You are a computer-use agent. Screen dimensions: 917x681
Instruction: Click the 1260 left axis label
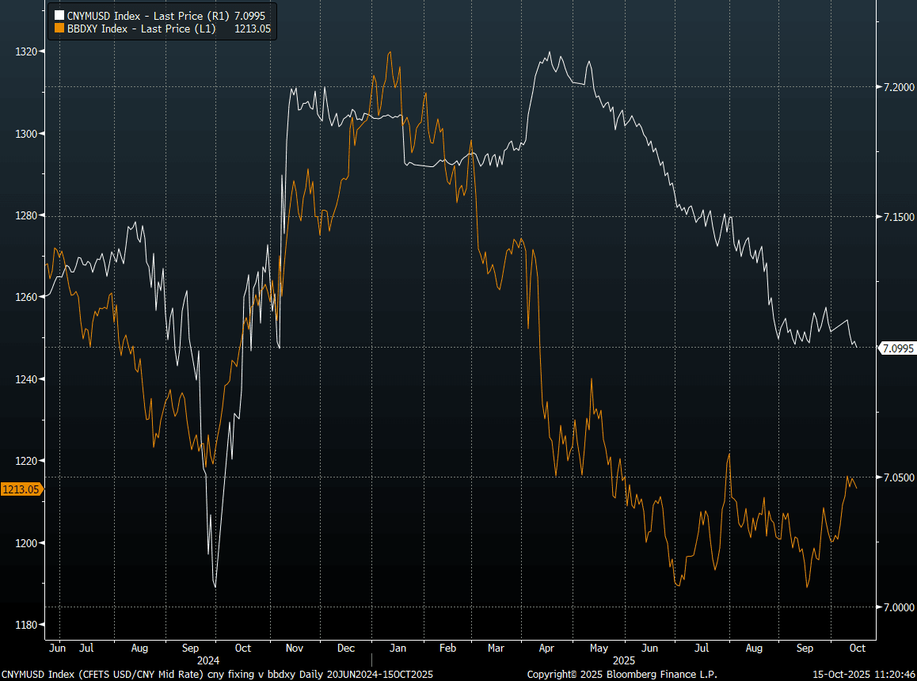[x=27, y=297]
